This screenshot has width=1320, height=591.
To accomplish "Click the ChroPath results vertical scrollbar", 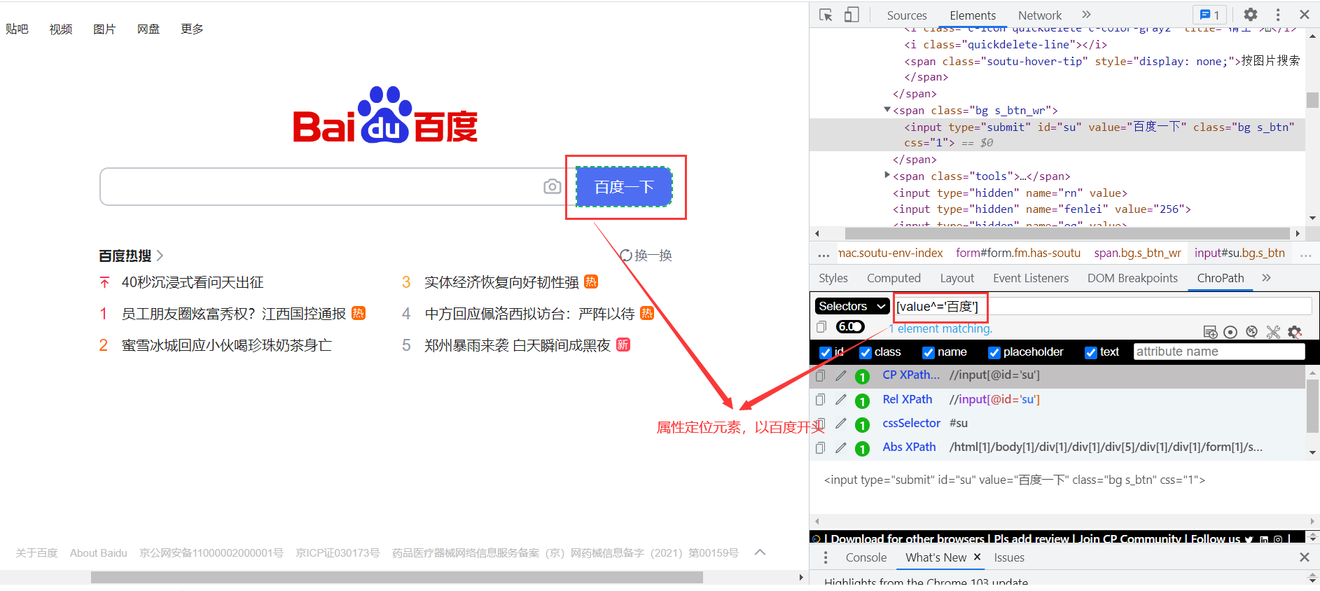I will [1313, 406].
